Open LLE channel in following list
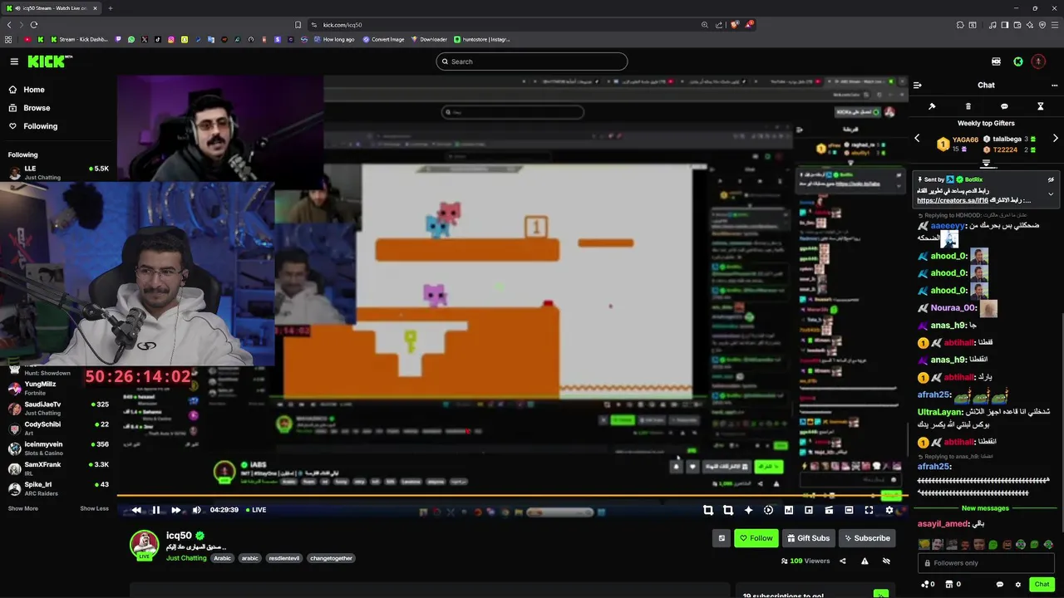 coord(58,173)
